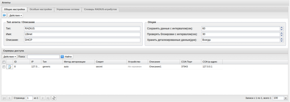This screenshot has width=290, height=102.
Task: Switch to the Особые настройки tab
Action: [x=41, y=9]
